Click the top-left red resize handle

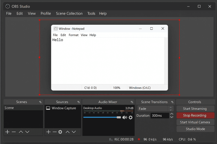click(40, 20)
